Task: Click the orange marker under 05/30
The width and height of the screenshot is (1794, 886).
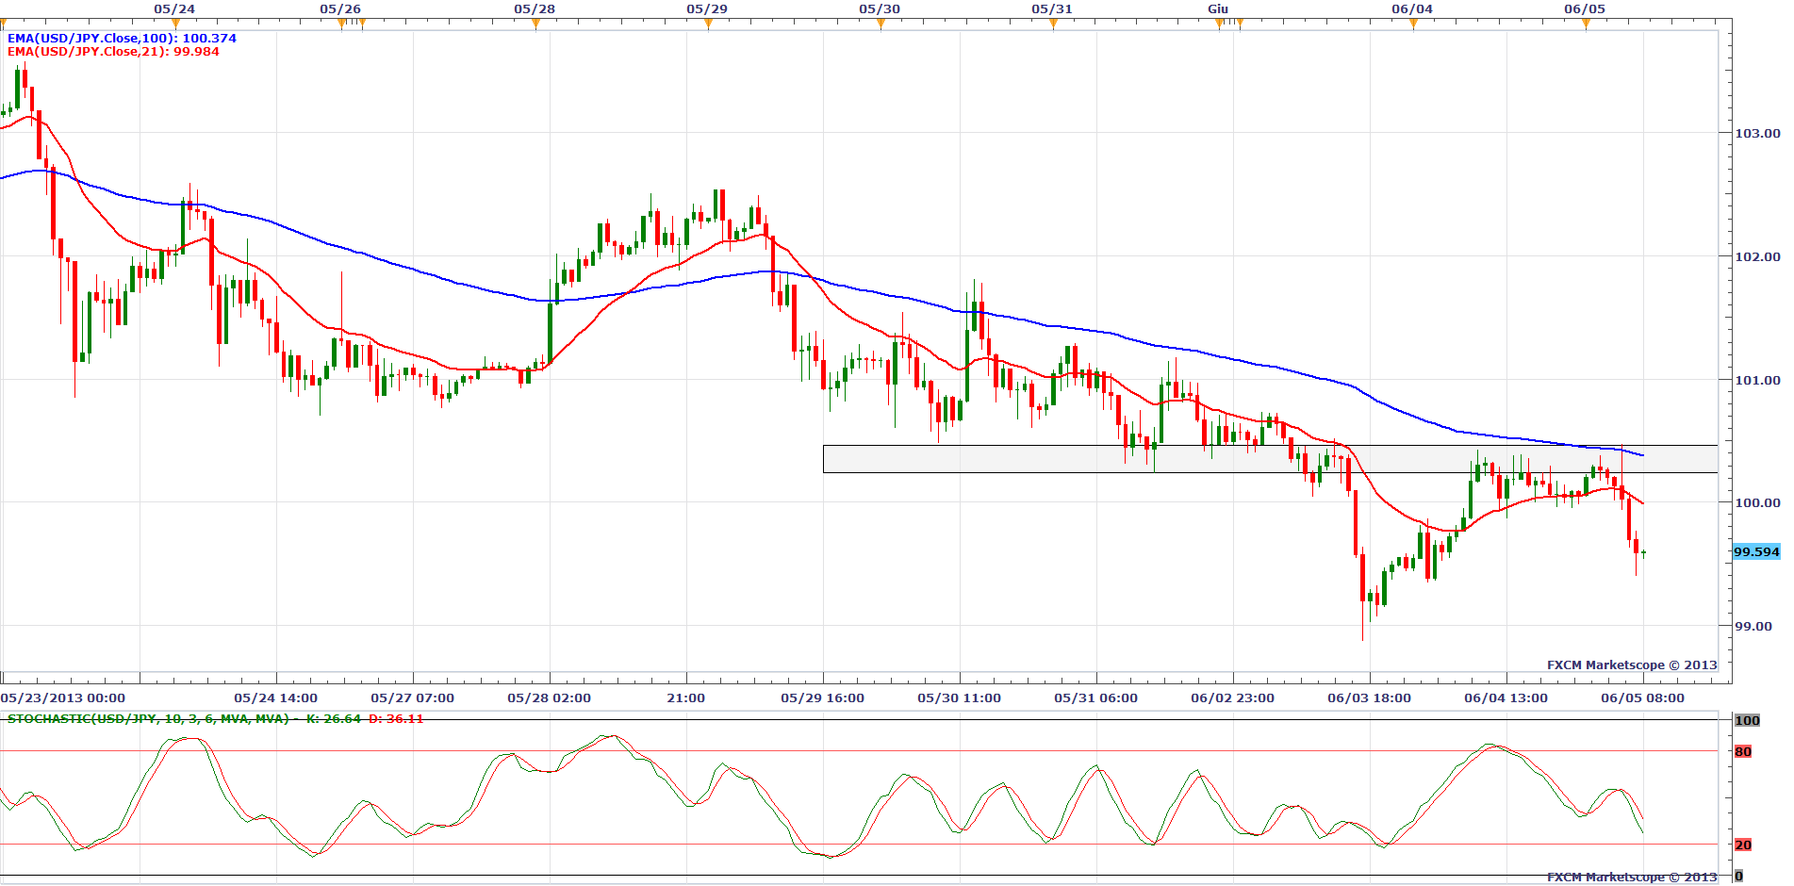Action: click(881, 24)
